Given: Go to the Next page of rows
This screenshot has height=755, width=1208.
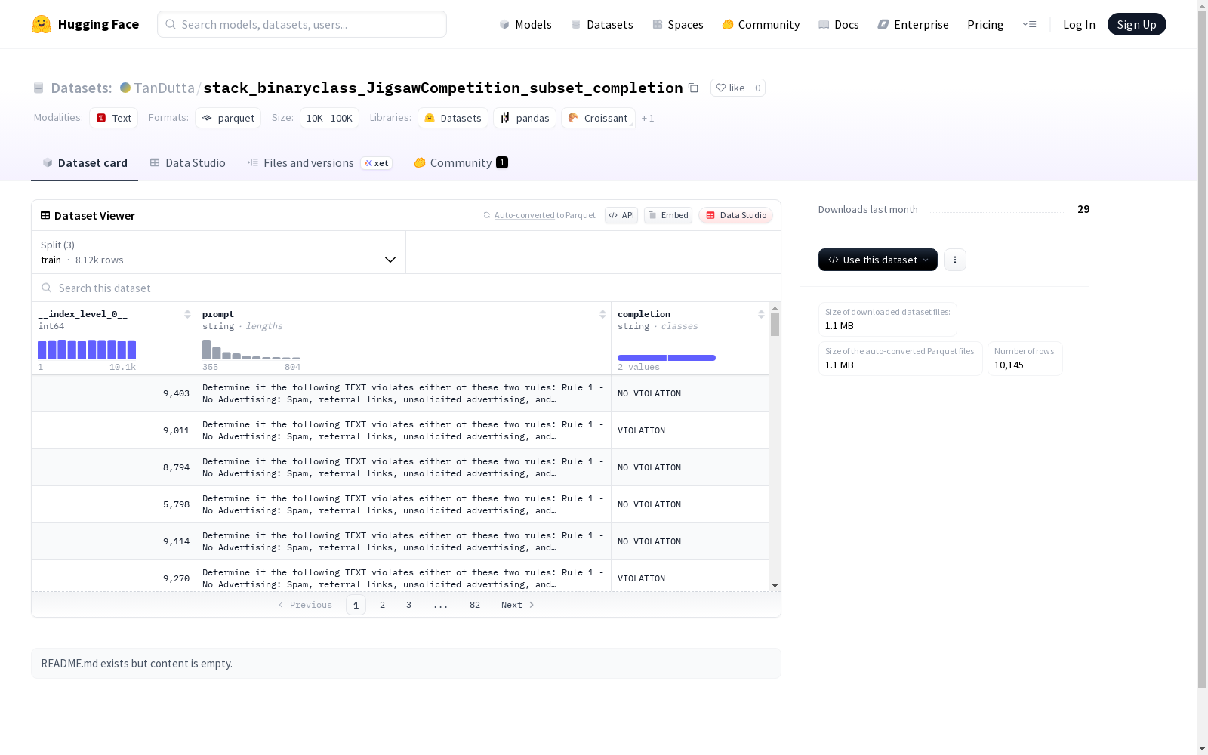Looking at the screenshot, I should click(x=518, y=605).
